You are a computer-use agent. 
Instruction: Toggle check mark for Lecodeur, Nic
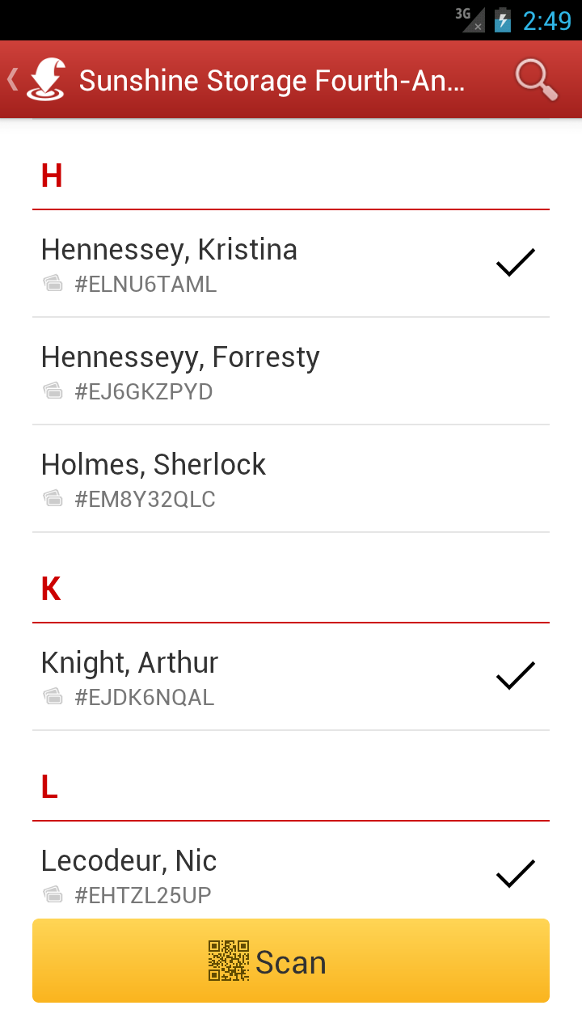(x=515, y=874)
